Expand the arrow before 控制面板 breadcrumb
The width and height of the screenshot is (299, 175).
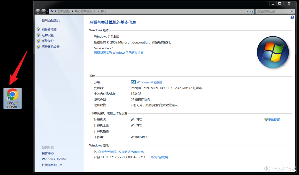coord(56,11)
